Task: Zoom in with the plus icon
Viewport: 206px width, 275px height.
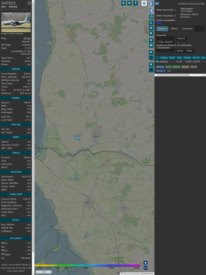Action: click(x=146, y=263)
